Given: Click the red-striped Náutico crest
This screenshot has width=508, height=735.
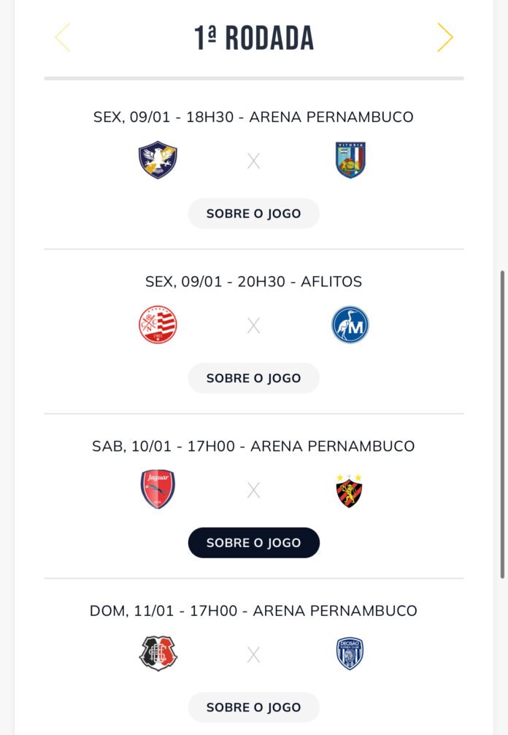Looking at the screenshot, I should [x=158, y=325].
